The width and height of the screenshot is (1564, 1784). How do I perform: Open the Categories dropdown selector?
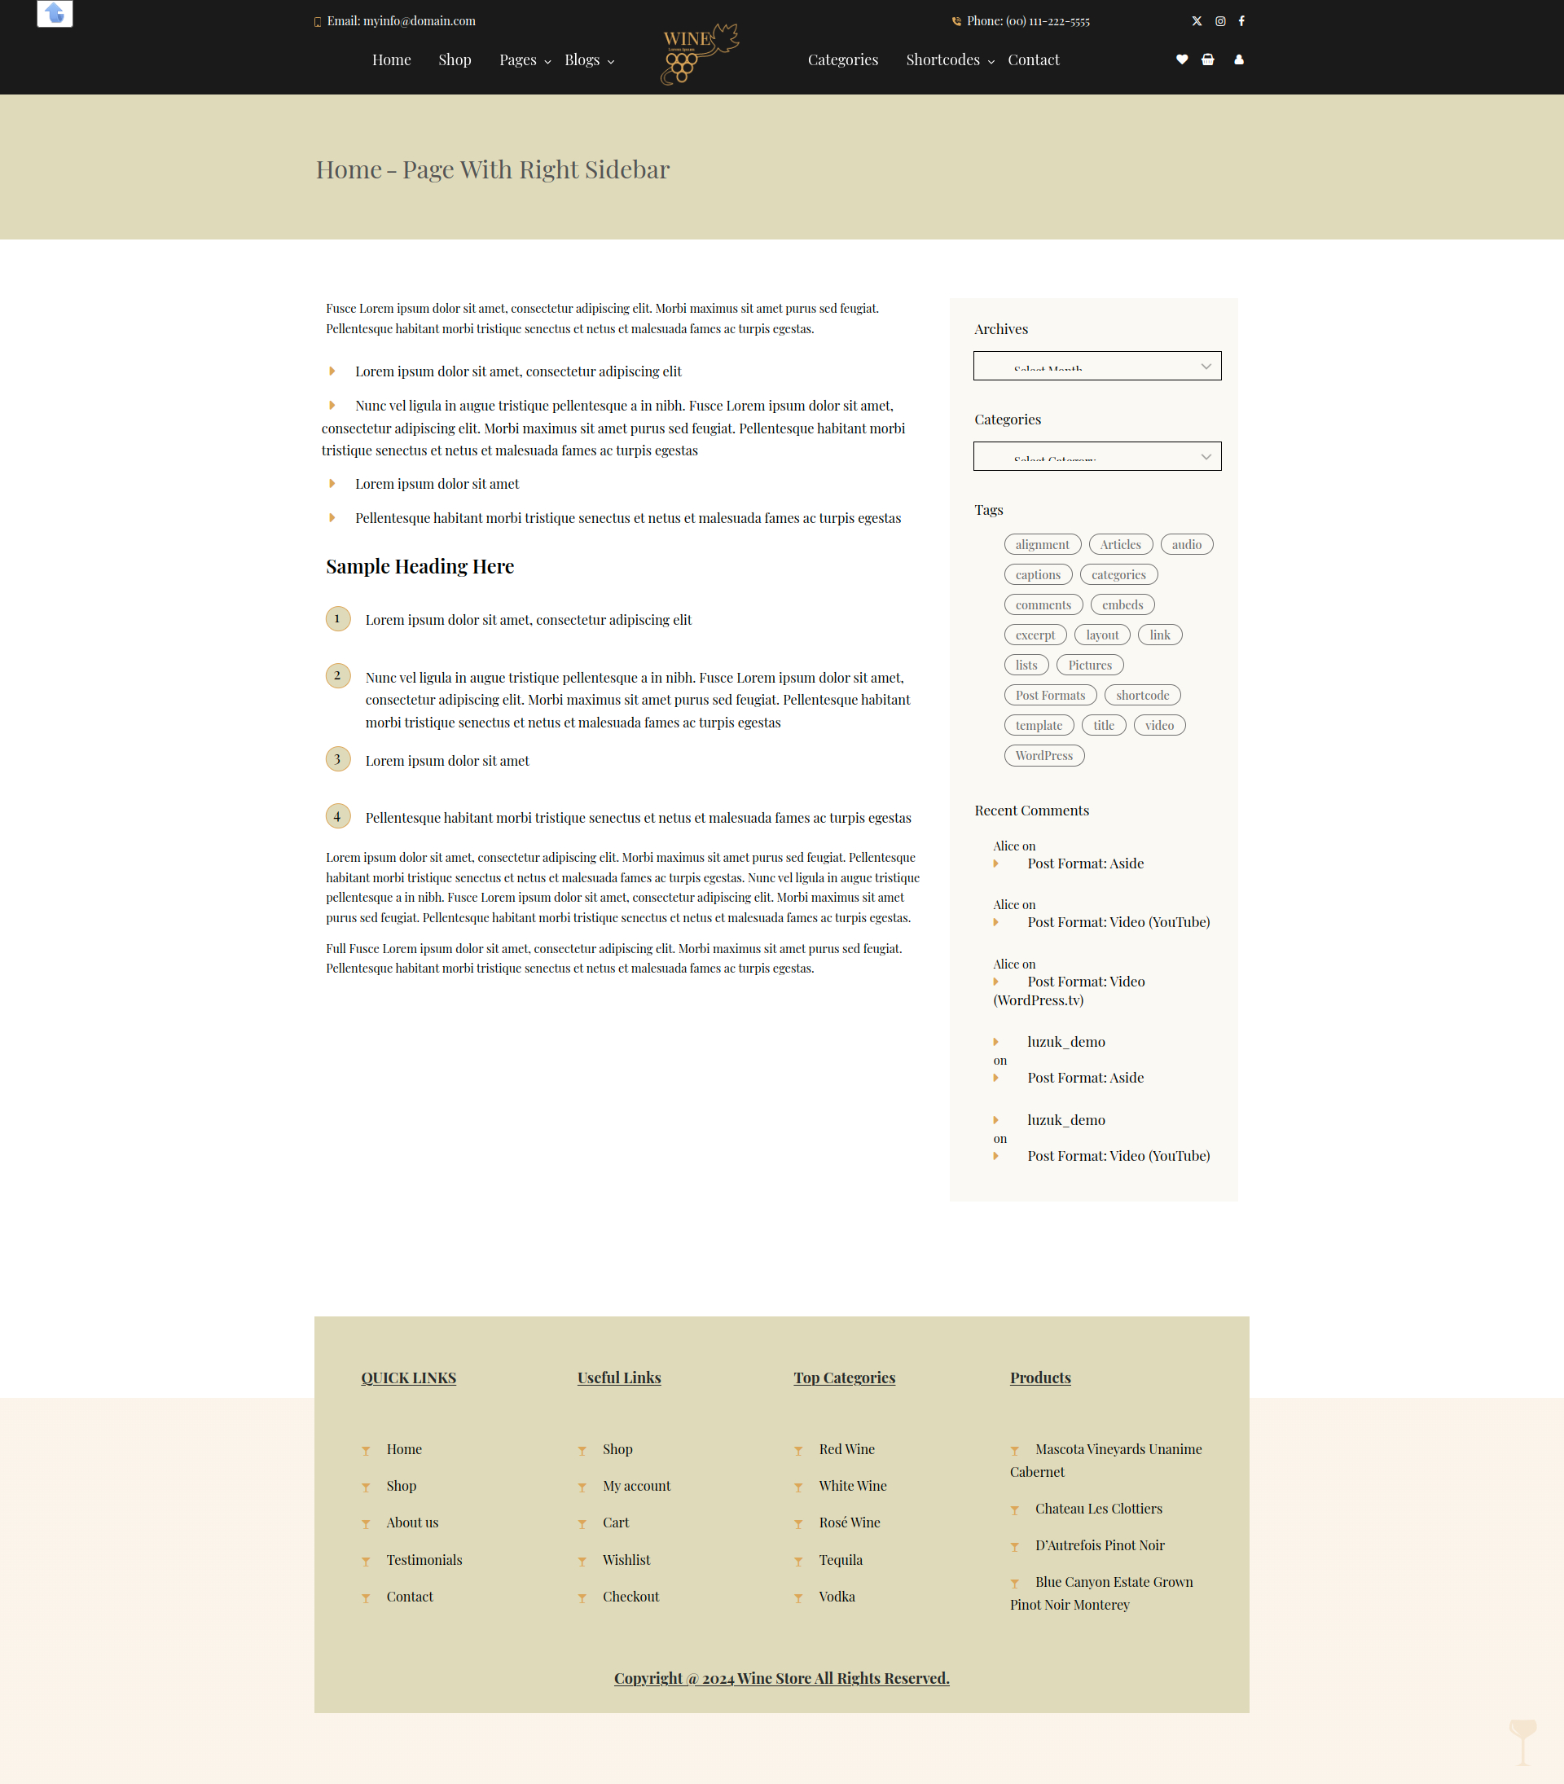[1096, 455]
